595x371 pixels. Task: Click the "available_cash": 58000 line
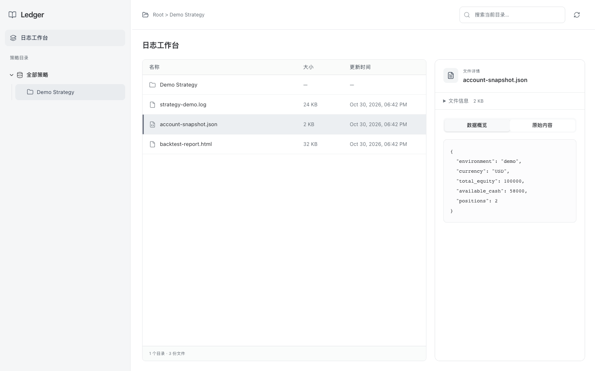492,191
